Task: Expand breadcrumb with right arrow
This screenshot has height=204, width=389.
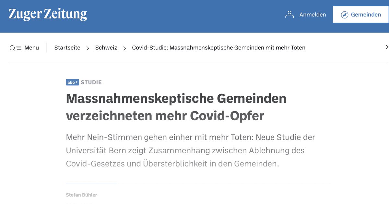Action: [x=387, y=47]
